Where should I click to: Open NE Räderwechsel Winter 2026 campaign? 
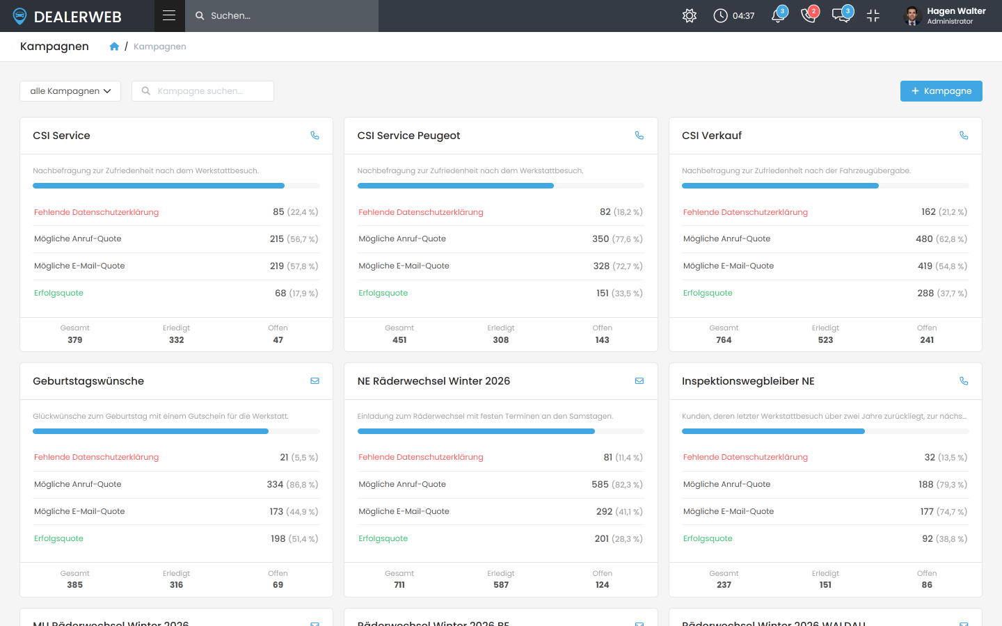pyautogui.click(x=434, y=381)
